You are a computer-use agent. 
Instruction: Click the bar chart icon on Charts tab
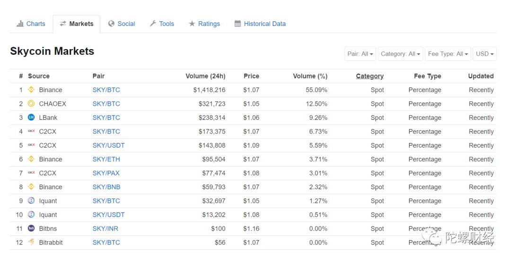point(20,24)
